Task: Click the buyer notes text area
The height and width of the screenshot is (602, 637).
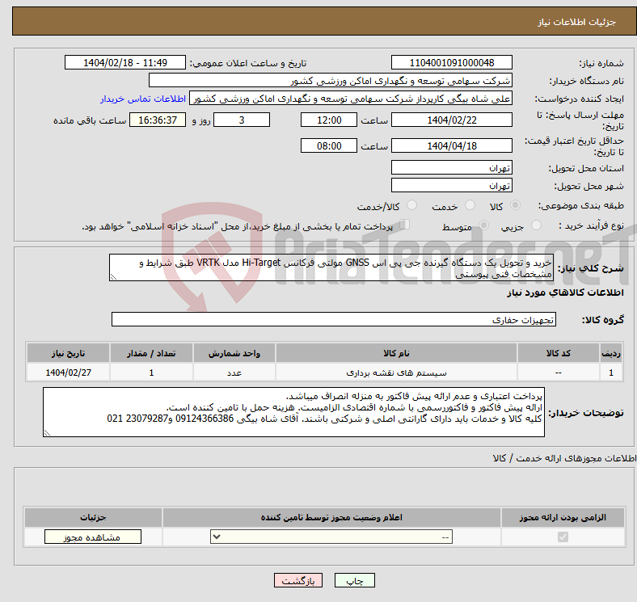Action: point(293,412)
